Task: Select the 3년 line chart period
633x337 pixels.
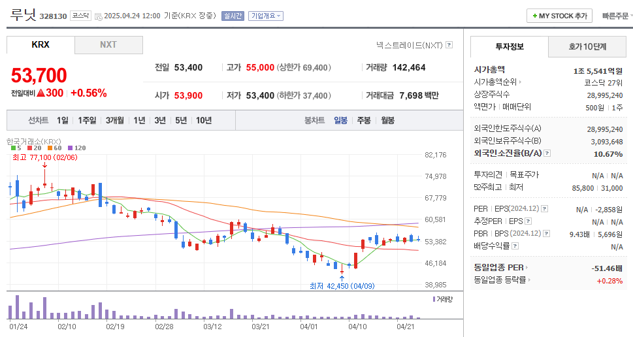Action: (160, 120)
